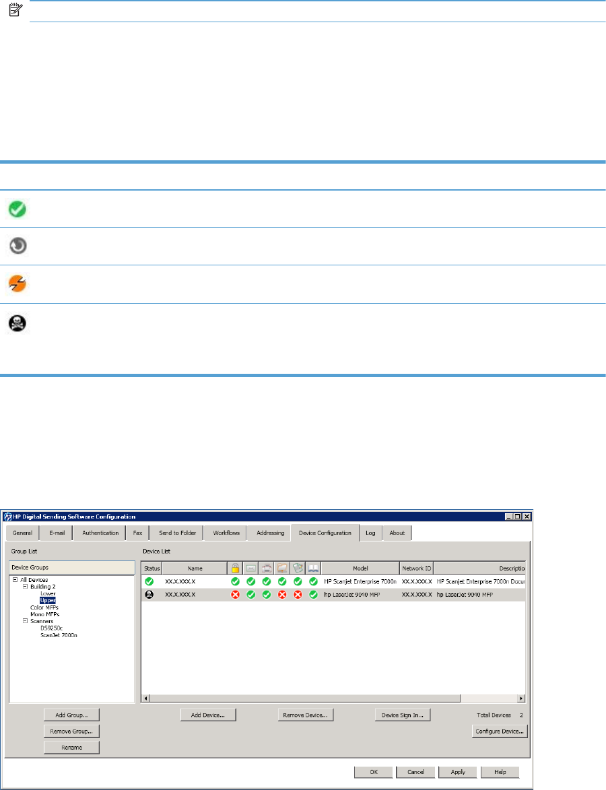Select the ScanJet 7000n tree item

click(x=59, y=635)
